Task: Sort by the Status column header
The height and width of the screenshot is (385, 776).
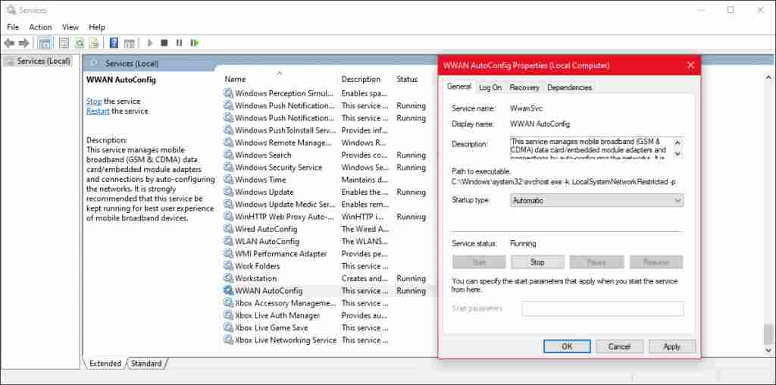Action: [x=407, y=79]
